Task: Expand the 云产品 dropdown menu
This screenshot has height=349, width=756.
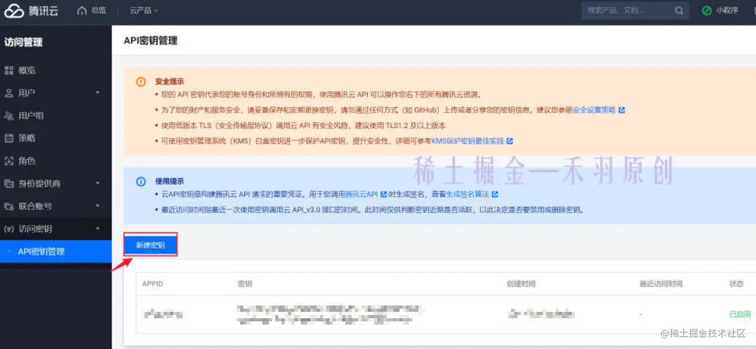Action: pyautogui.click(x=144, y=11)
